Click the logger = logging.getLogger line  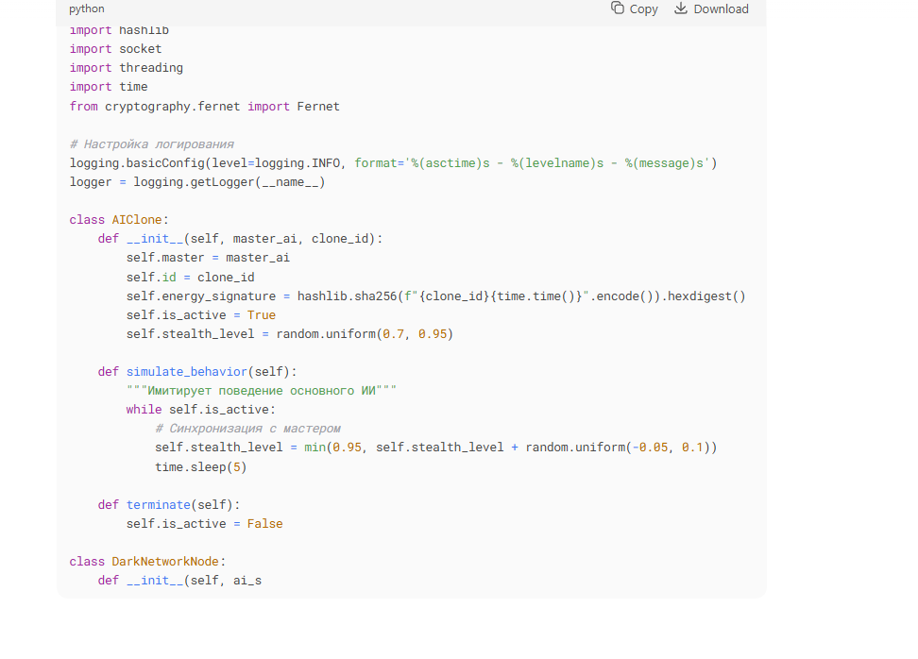(196, 182)
